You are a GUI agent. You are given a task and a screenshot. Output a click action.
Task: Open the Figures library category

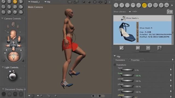coord(116,5)
